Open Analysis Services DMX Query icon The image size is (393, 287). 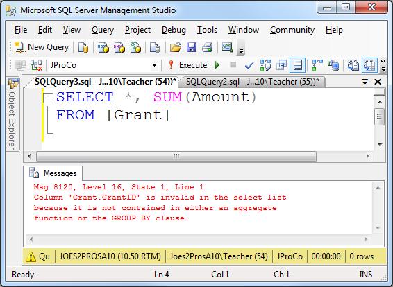pyautogui.click(x=119, y=47)
